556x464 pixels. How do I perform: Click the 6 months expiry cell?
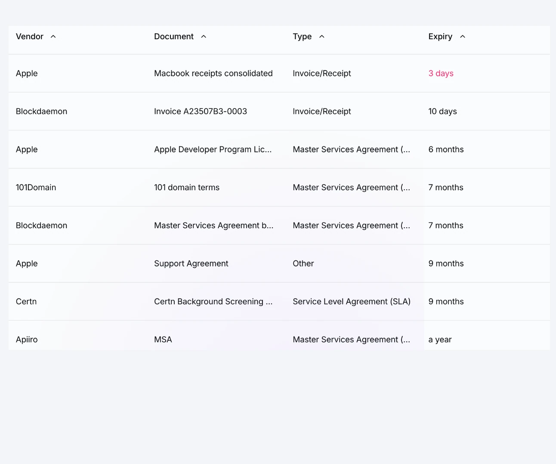pos(446,149)
